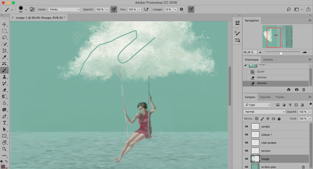Image resolution: width=313 pixels, height=169 pixels.
Task: Open the brush Mode dropdown Fondu
Action: pyautogui.click(x=64, y=10)
